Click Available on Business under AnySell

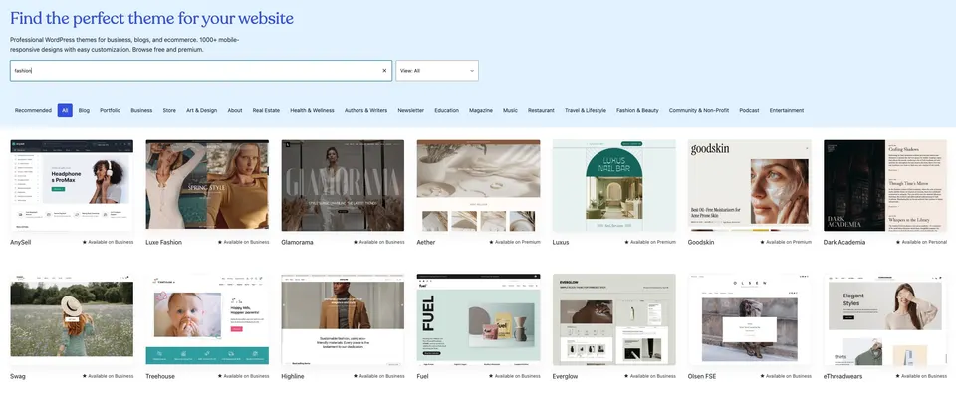tap(108, 242)
